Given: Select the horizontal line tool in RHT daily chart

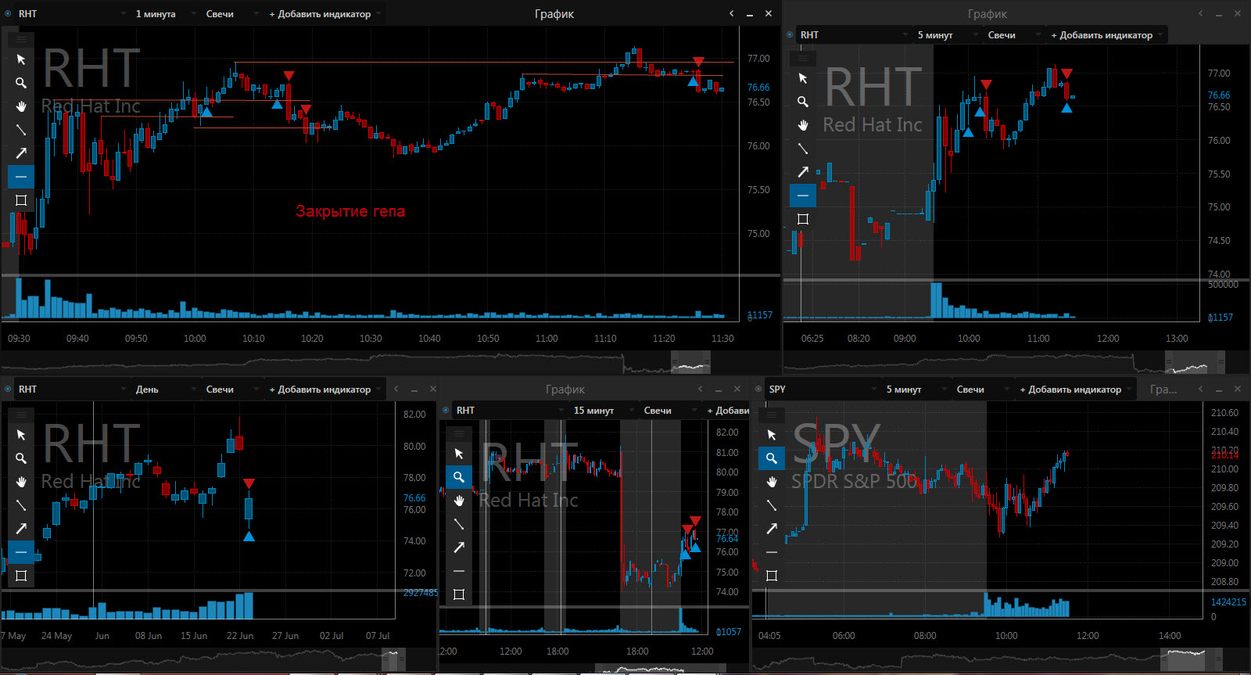Looking at the screenshot, I should pos(21,552).
